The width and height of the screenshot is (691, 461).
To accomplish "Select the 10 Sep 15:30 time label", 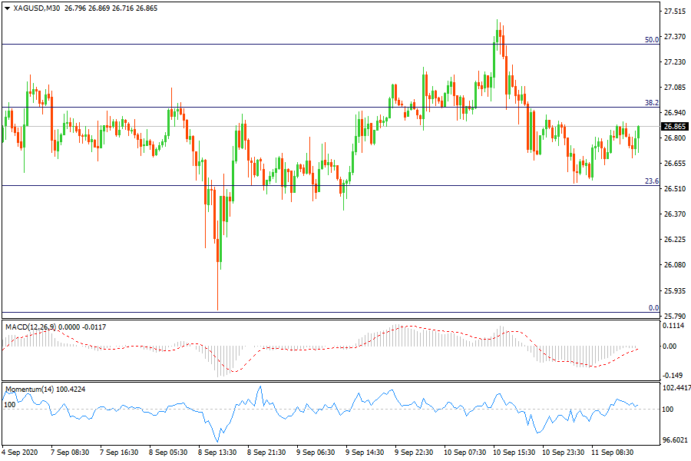I will pyautogui.click(x=514, y=453).
